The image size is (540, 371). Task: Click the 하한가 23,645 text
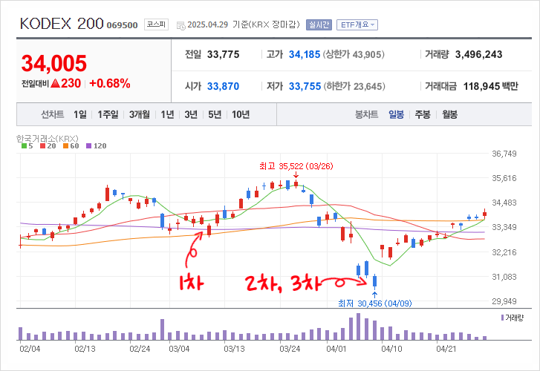click(x=354, y=86)
